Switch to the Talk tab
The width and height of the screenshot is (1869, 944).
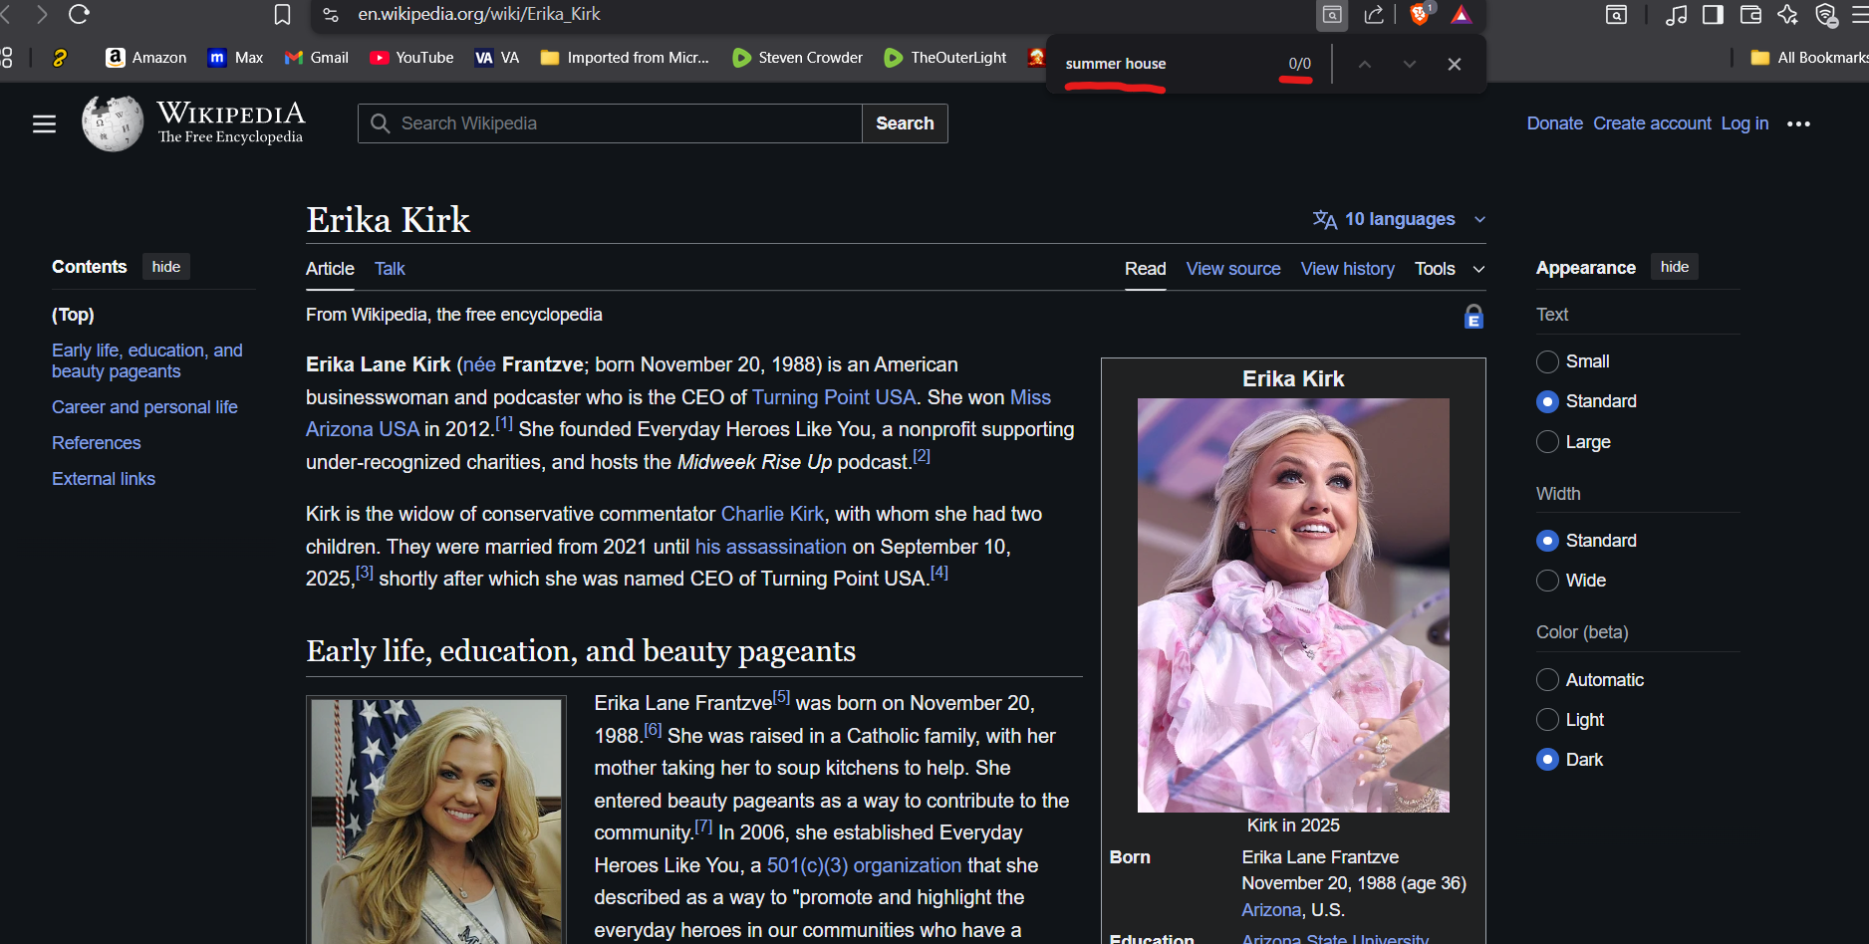point(390,269)
